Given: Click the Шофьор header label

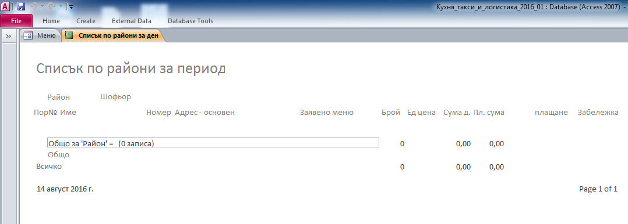Looking at the screenshot, I should tap(116, 97).
